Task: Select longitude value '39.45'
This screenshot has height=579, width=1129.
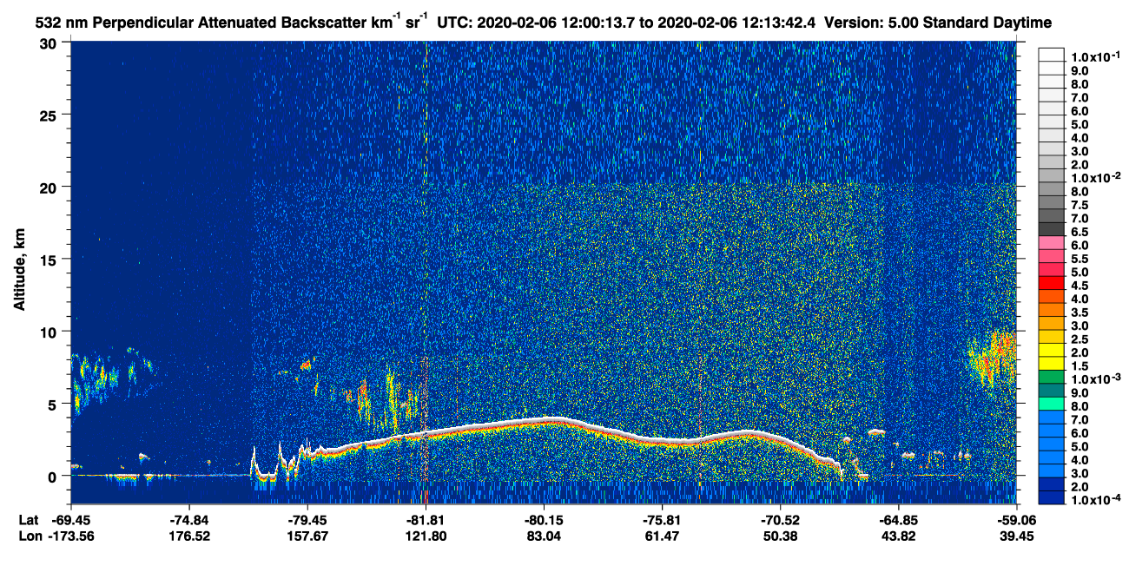Action: 1015,536
